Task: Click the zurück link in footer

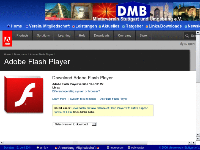Action: (44, 148)
